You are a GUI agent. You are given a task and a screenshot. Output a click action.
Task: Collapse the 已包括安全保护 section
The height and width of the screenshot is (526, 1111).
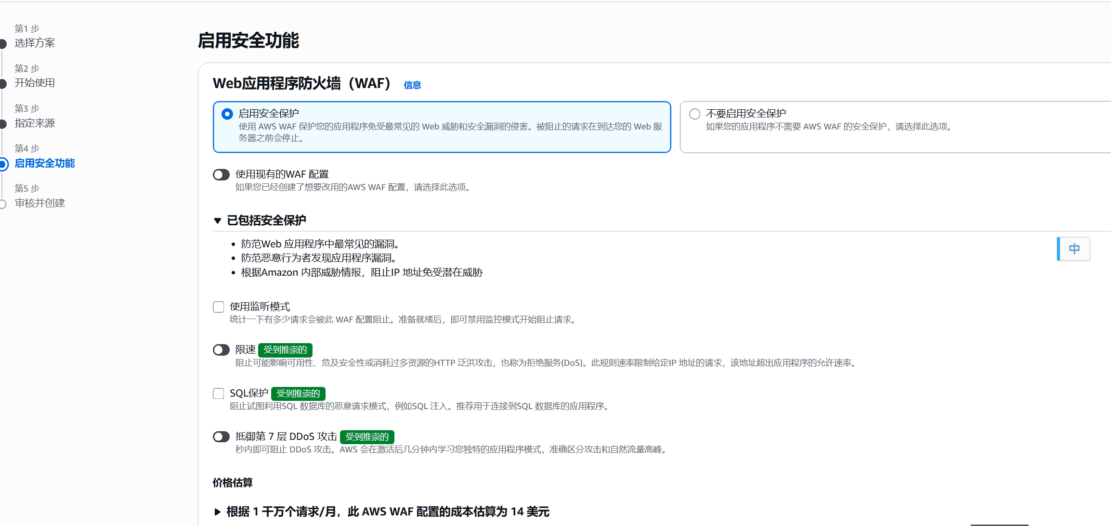point(218,221)
